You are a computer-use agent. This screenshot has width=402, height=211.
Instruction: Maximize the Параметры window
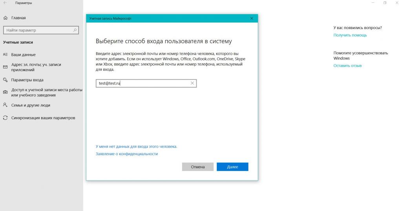click(x=385, y=3)
